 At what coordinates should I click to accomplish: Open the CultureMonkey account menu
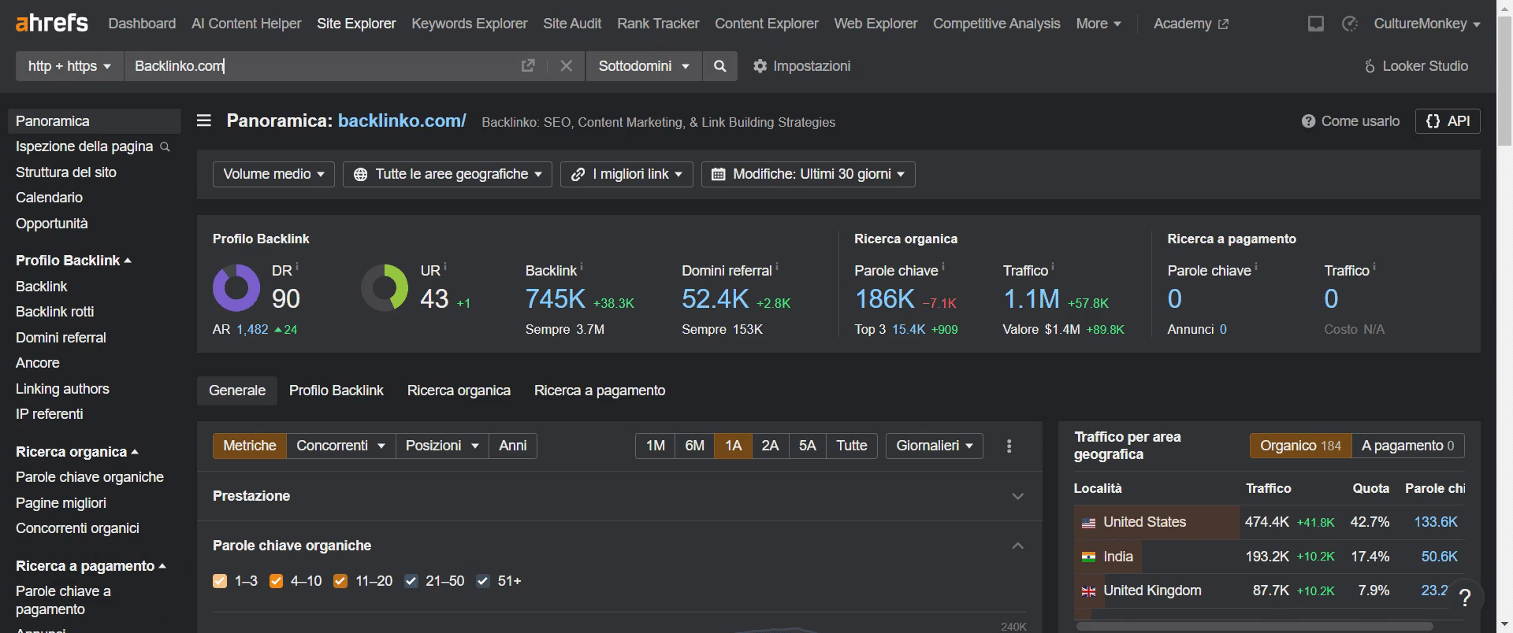tap(1426, 24)
